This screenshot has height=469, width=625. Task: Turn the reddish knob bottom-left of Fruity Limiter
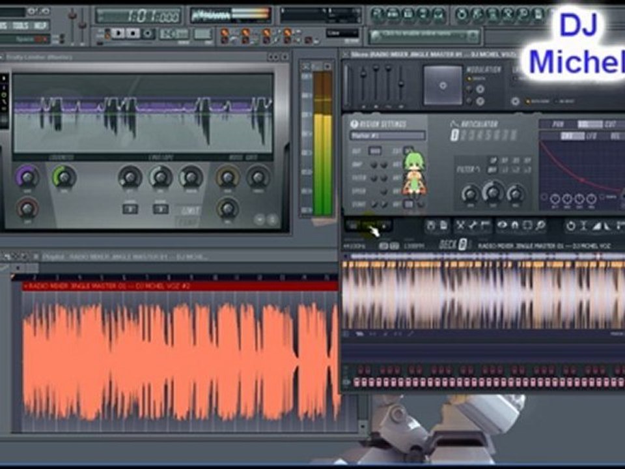pos(27,208)
